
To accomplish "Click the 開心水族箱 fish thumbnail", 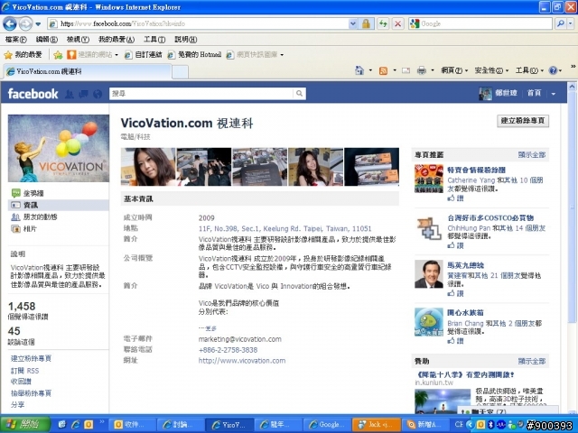I will [x=429, y=322].
